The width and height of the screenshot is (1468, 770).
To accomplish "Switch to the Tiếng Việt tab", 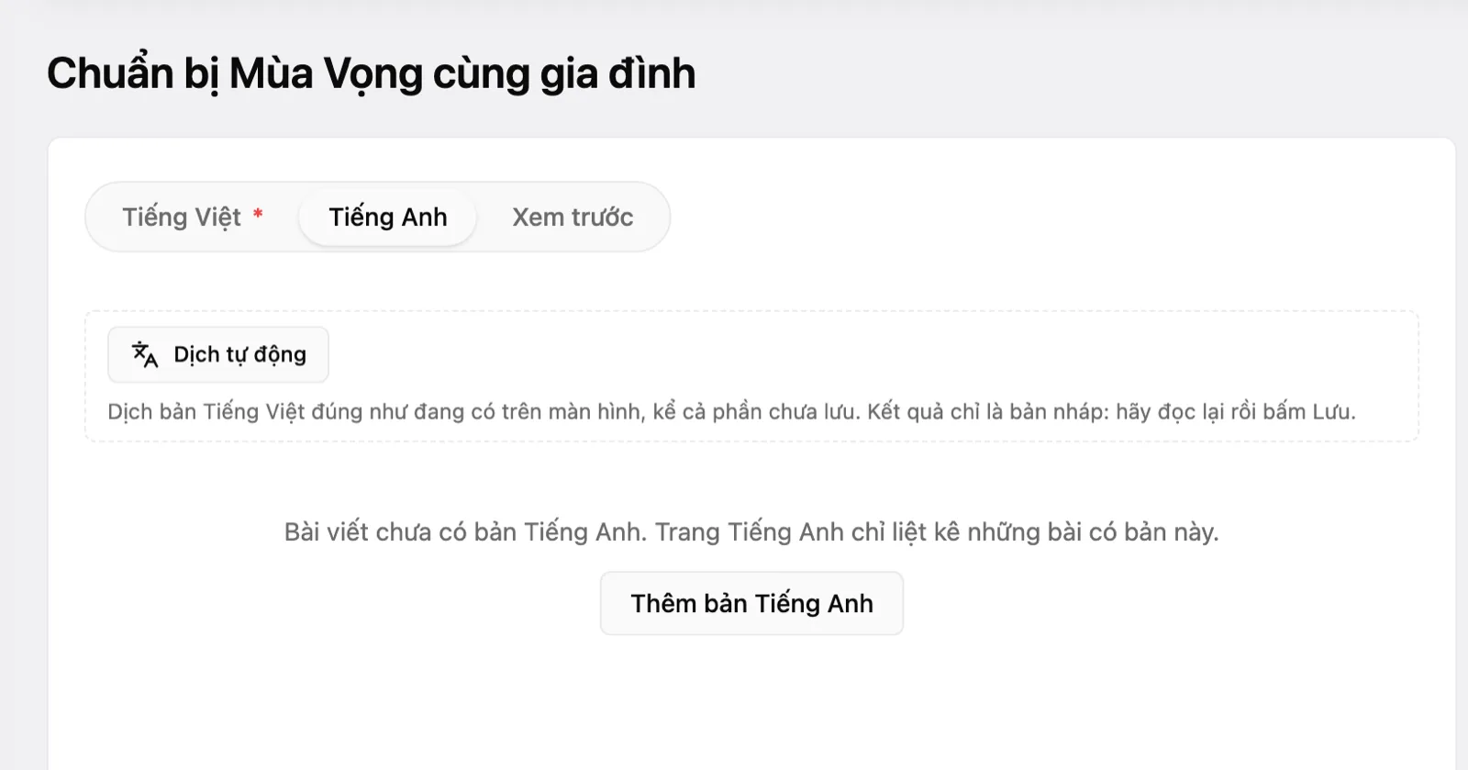I will pos(193,218).
